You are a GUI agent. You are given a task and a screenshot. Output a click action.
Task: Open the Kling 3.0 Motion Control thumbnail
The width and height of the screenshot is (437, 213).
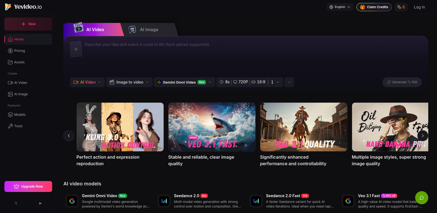(x=120, y=127)
